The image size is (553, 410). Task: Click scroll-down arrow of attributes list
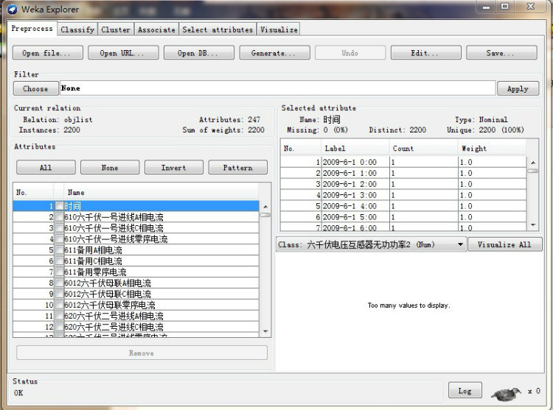[x=265, y=331]
